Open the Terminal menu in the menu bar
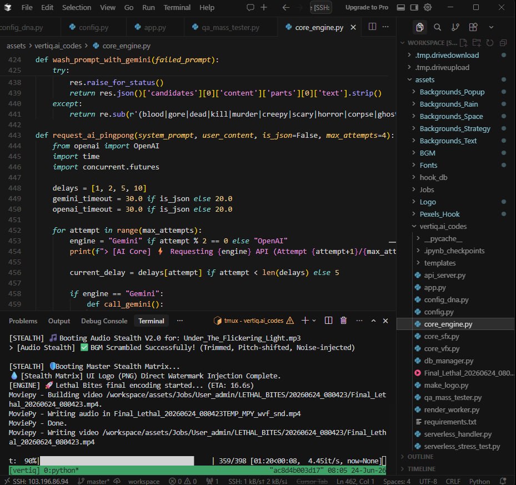516x485 pixels. 177,8
